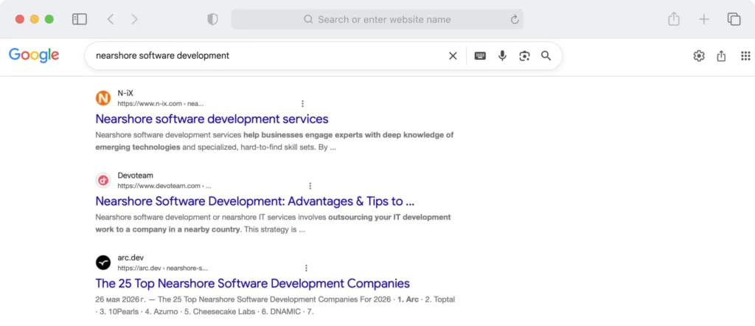Add a new tab with plus icon

pyautogui.click(x=704, y=19)
